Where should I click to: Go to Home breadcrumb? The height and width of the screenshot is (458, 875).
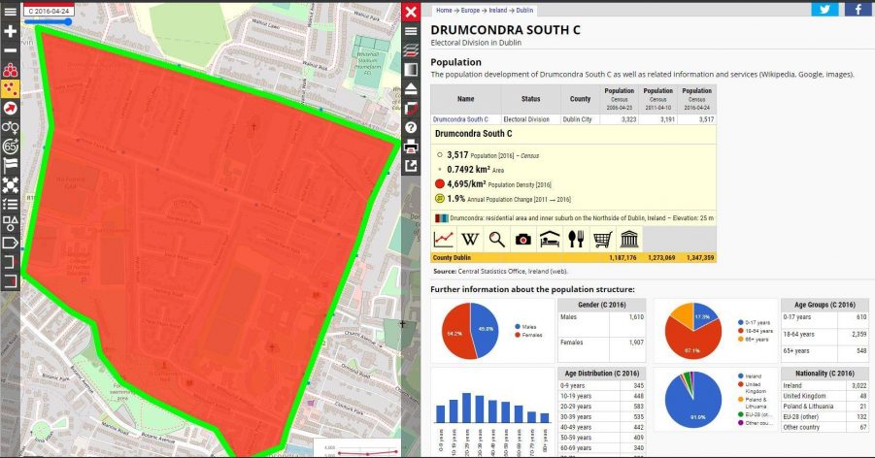pos(444,10)
